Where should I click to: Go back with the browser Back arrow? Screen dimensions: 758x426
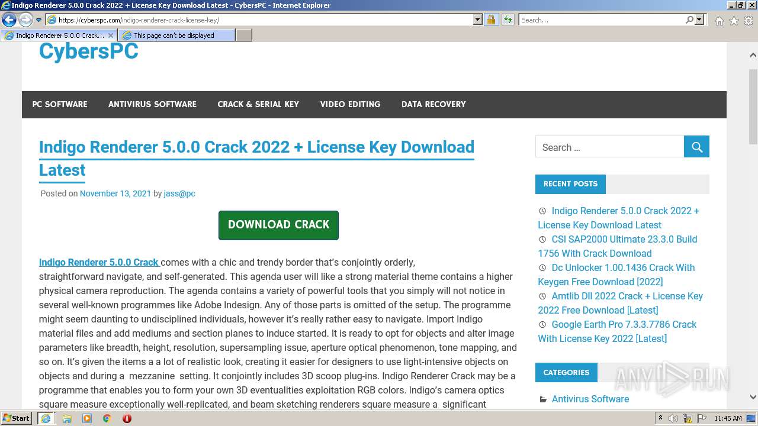coord(9,20)
